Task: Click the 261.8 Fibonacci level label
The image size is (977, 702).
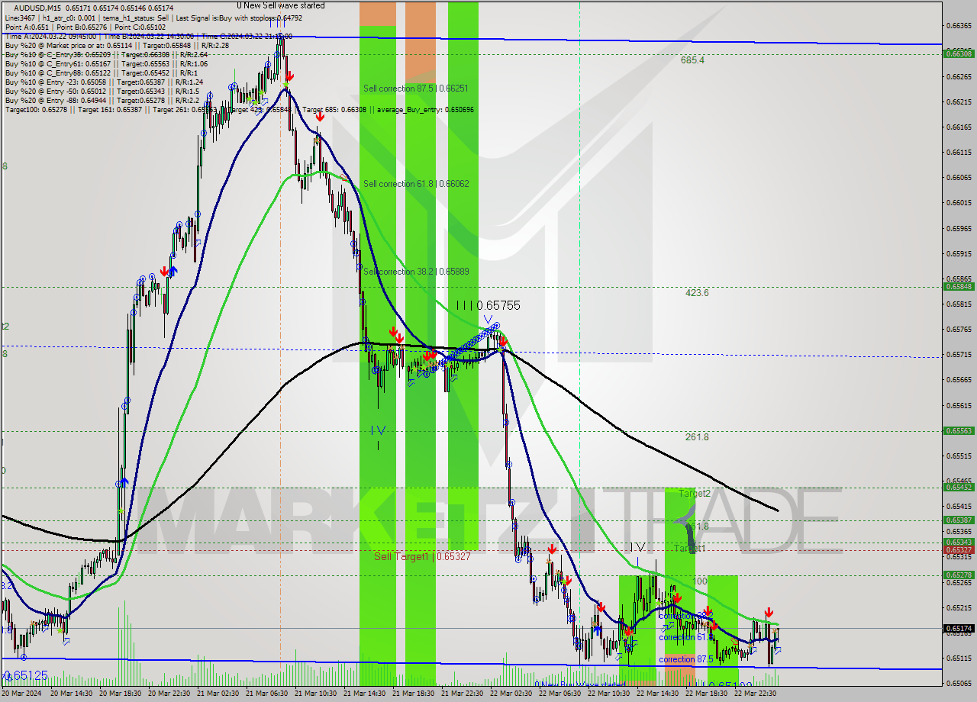Action: [697, 437]
